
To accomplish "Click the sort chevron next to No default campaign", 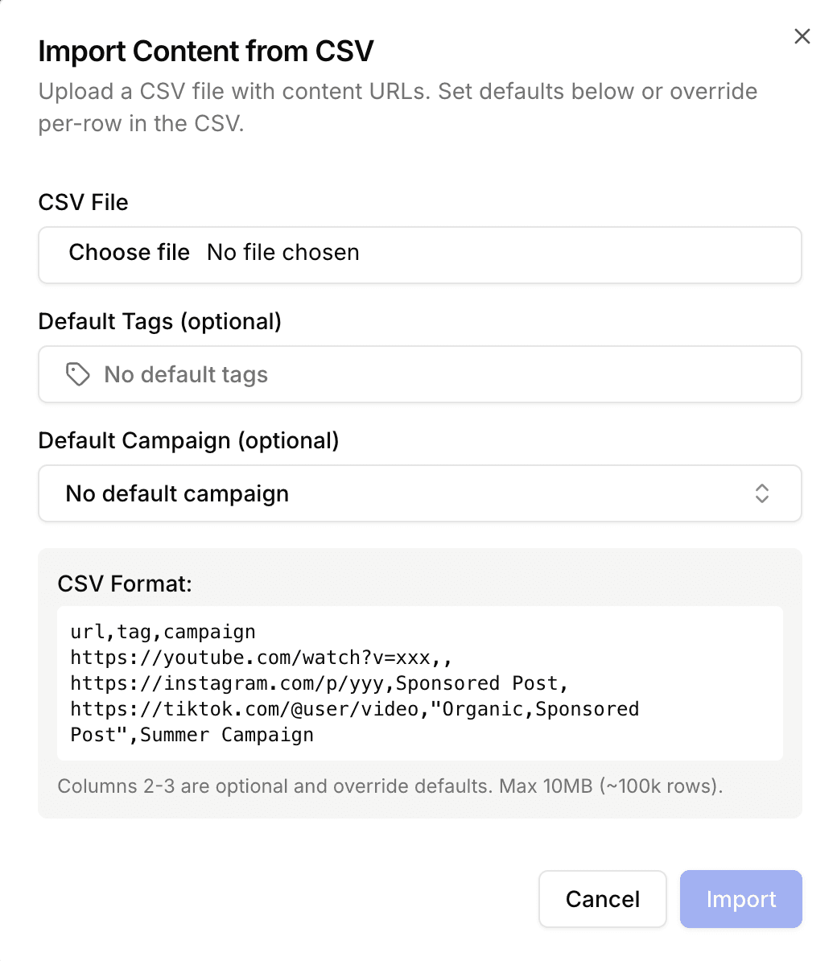I will [761, 493].
